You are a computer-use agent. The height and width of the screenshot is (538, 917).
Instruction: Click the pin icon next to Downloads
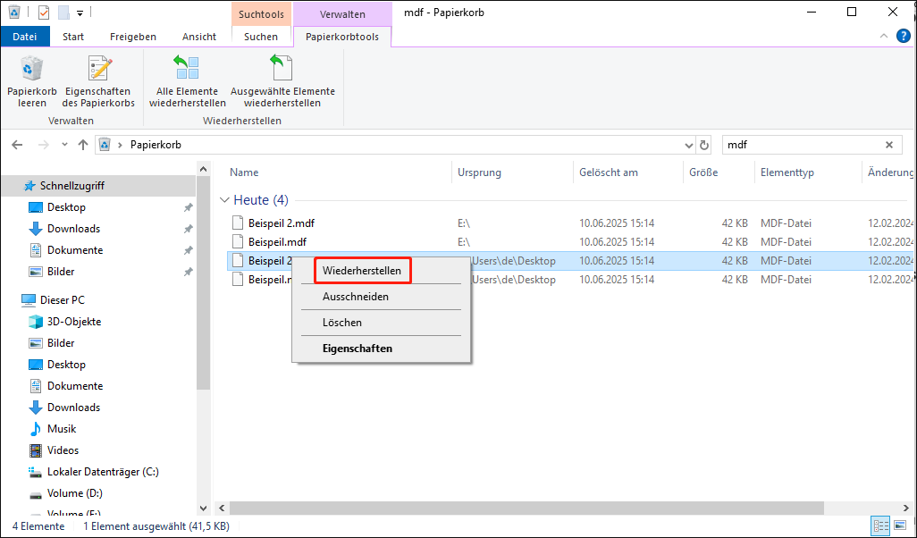pos(188,230)
